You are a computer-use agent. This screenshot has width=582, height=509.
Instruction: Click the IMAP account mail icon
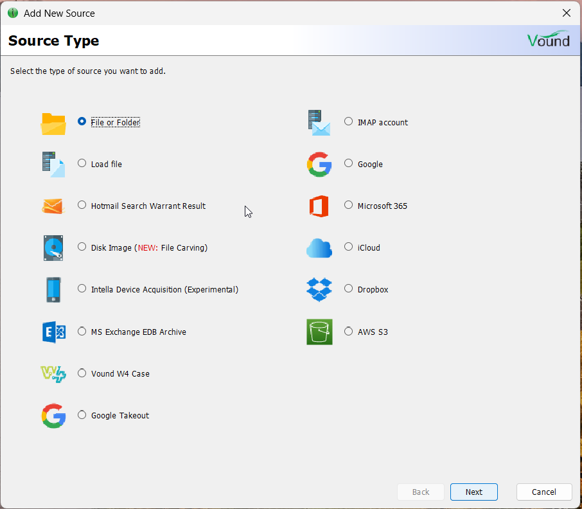click(x=319, y=122)
